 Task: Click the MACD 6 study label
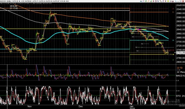point(181,76)
